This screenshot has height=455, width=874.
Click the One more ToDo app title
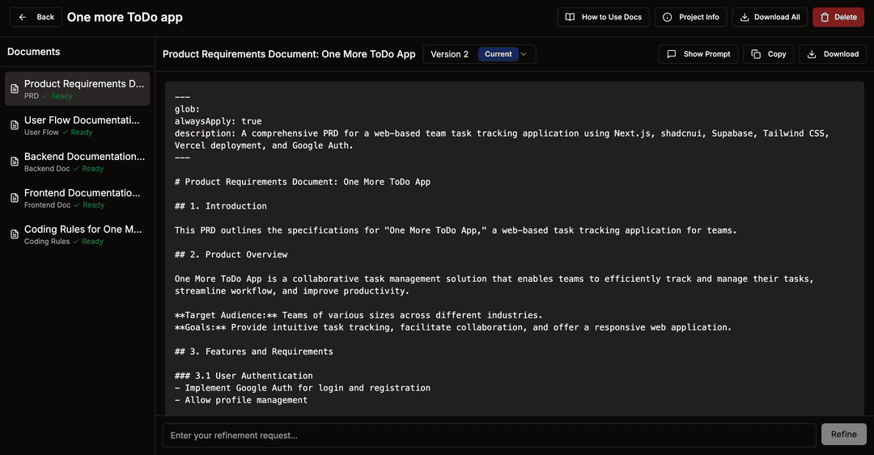tap(125, 17)
